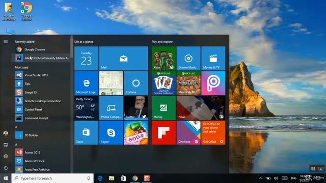Switch to Snagit on the taskbar
Image resolution: width=326 pixels, height=183 pixels.
pyautogui.click(x=147, y=178)
